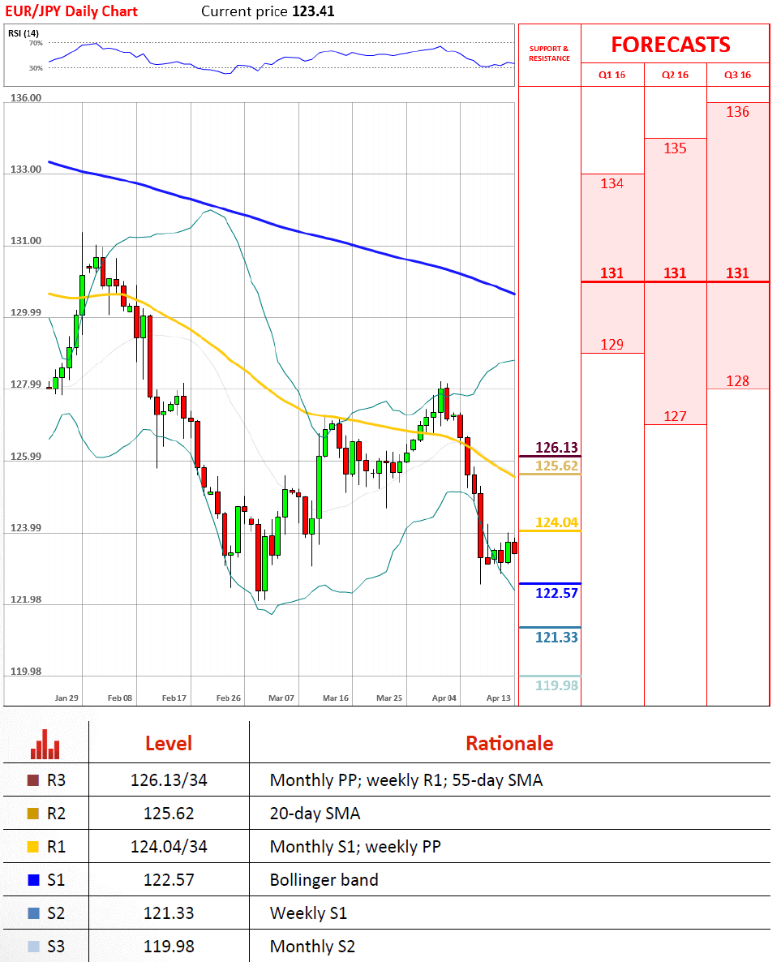Screen dimensions: 781x962
Task: Click the Mar 25 date axis label
Action: (x=389, y=698)
